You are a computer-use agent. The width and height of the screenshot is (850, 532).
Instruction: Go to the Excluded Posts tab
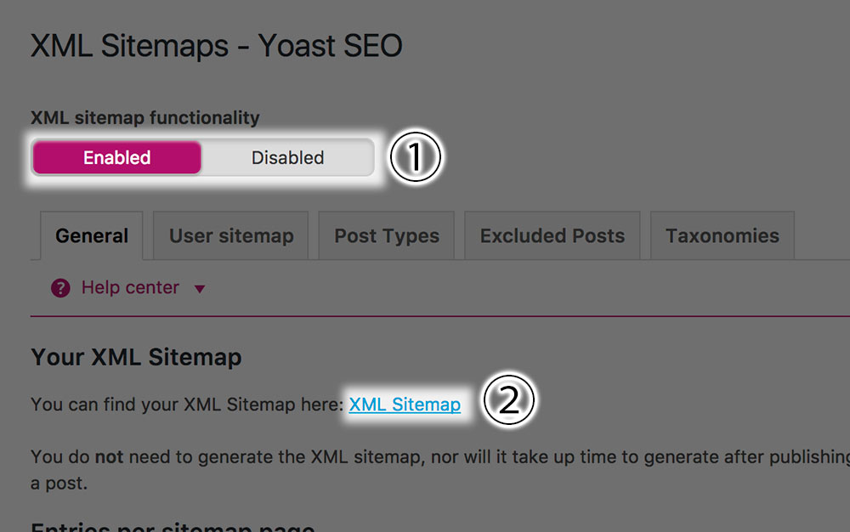(552, 235)
